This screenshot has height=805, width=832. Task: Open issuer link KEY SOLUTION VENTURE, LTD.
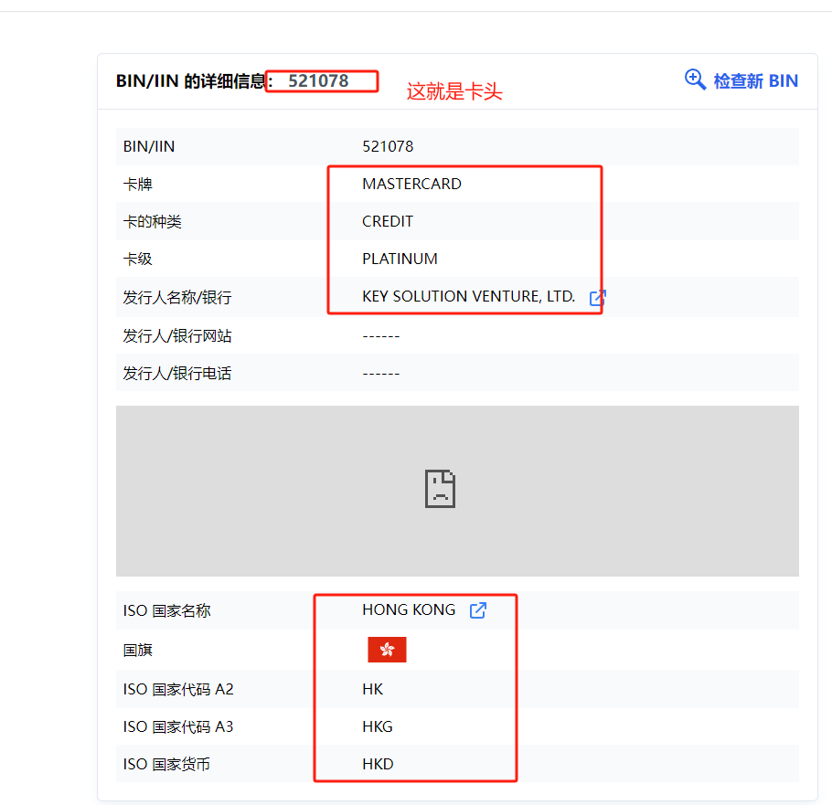[x=468, y=296]
